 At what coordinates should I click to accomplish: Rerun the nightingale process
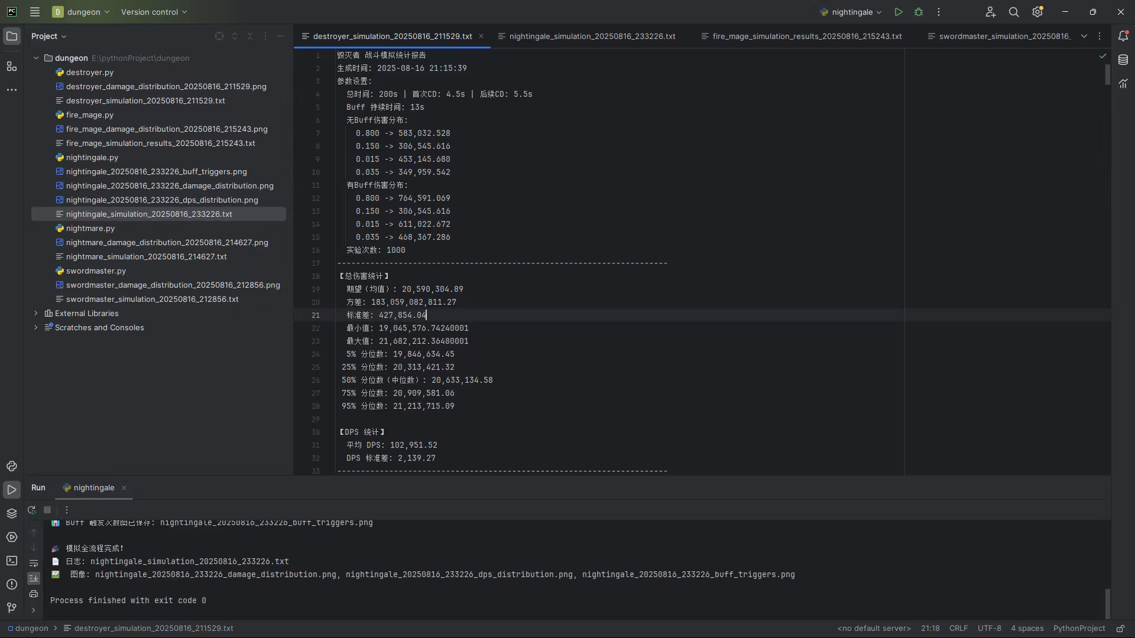32,510
